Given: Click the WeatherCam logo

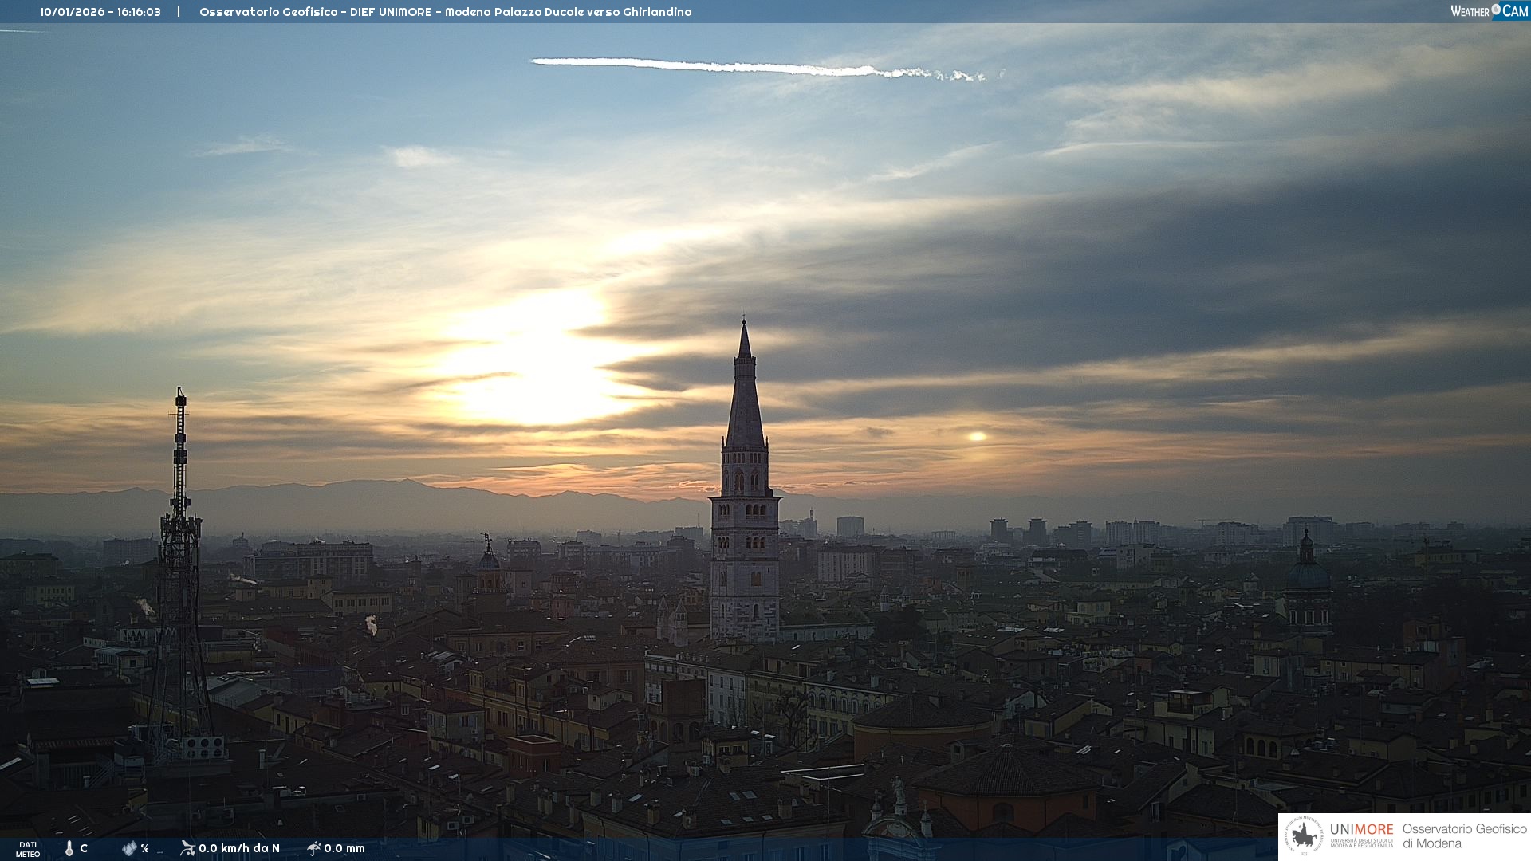Looking at the screenshot, I should coord(1488,11).
